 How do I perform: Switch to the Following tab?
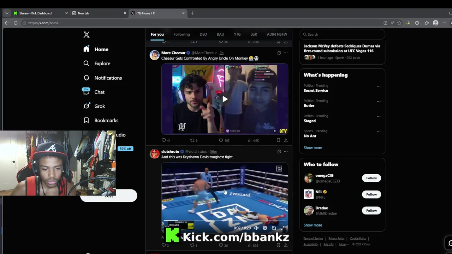[182, 34]
